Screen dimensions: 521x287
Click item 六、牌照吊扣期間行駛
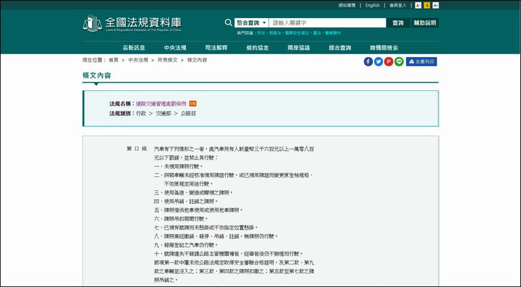click(181, 219)
